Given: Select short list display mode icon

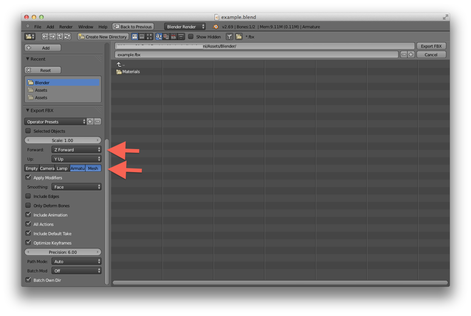Looking at the screenshot, I should click(135, 36).
